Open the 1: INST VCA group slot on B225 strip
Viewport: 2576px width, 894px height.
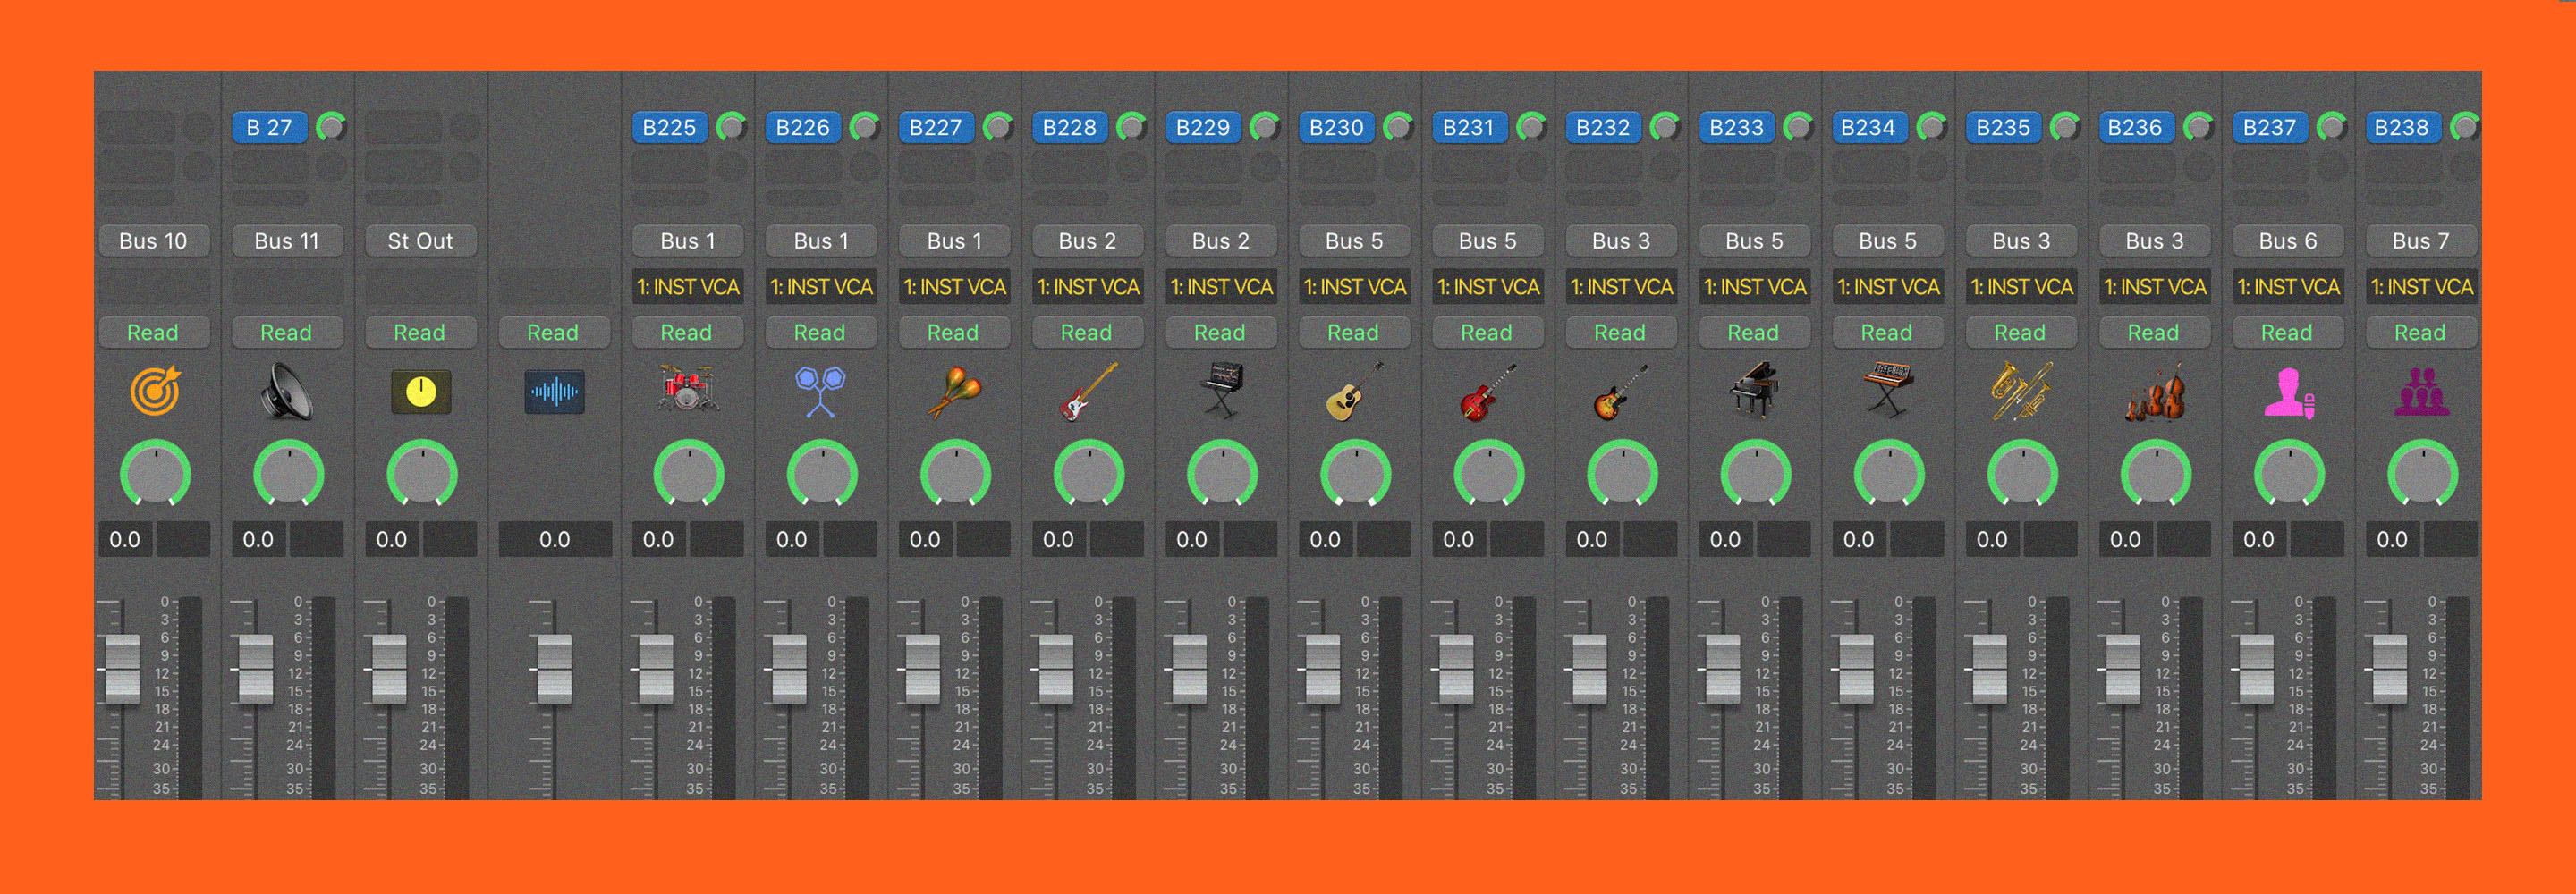(688, 287)
